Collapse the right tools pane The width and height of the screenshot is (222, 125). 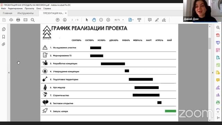(x=213, y=73)
